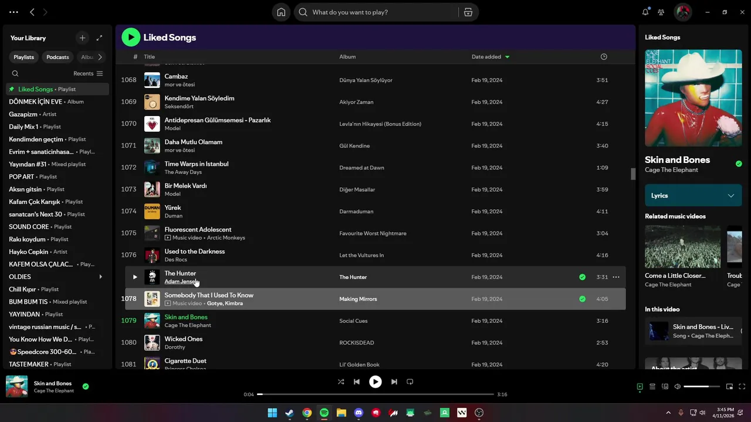Toggle shuffle playback

[x=341, y=382]
